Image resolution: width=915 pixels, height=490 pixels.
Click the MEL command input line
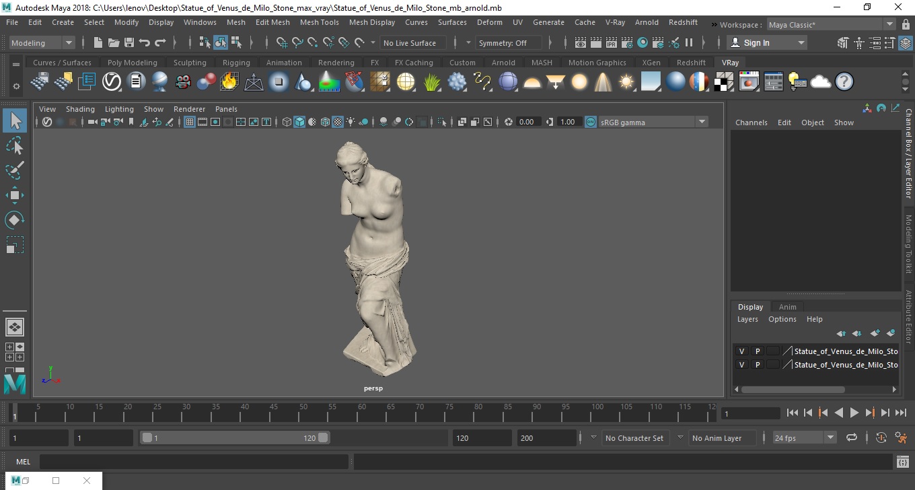click(194, 462)
